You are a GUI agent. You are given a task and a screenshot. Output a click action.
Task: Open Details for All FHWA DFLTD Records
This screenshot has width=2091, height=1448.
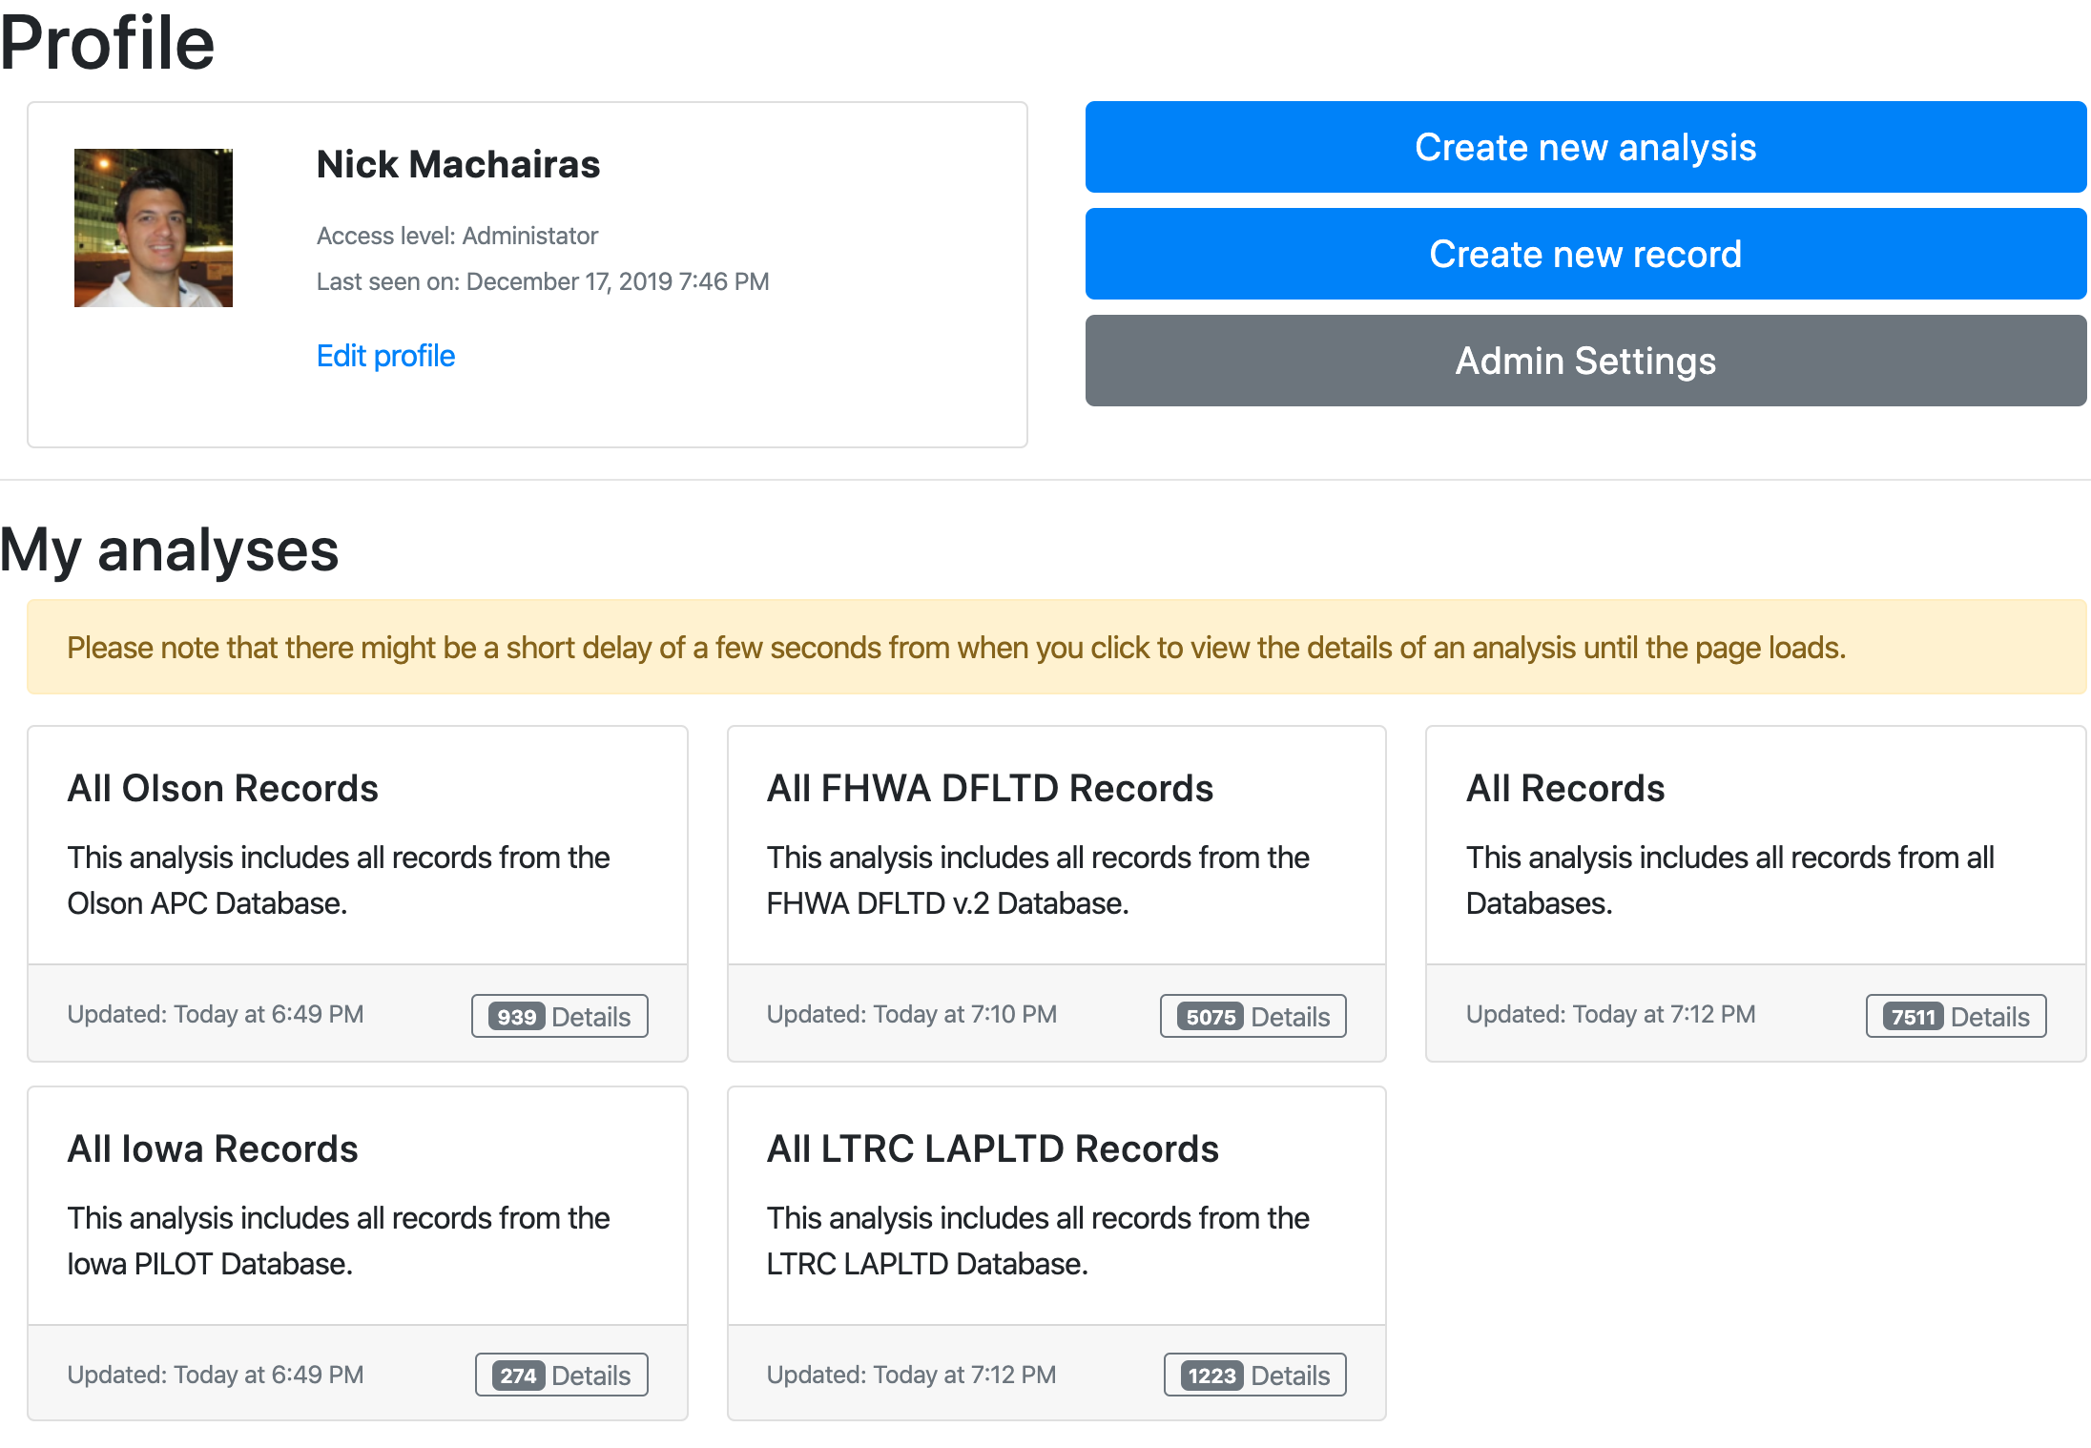[1253, 1016]
